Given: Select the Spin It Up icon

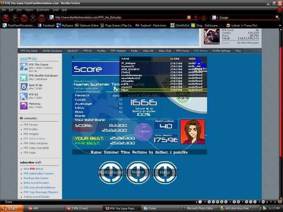Looking at the screenshot, I should 23,87.
